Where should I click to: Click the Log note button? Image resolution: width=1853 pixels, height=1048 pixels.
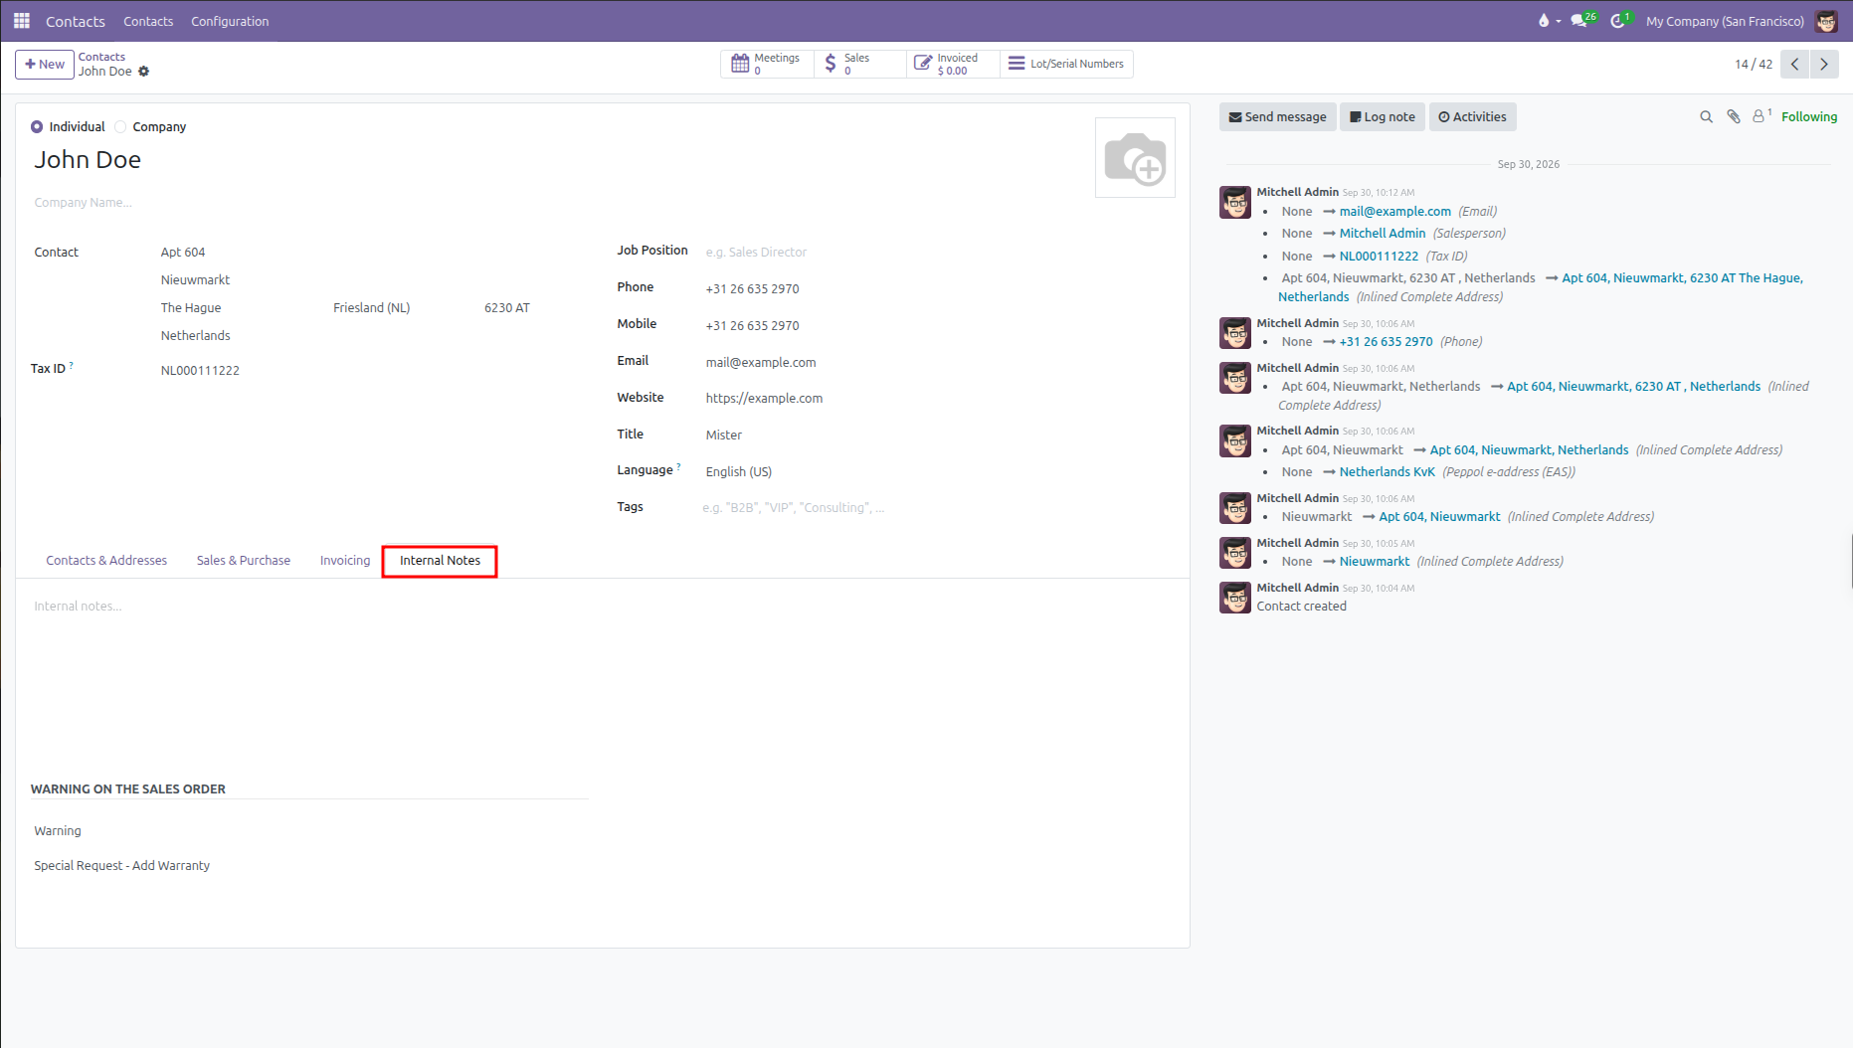click(x=1382, y=117)
